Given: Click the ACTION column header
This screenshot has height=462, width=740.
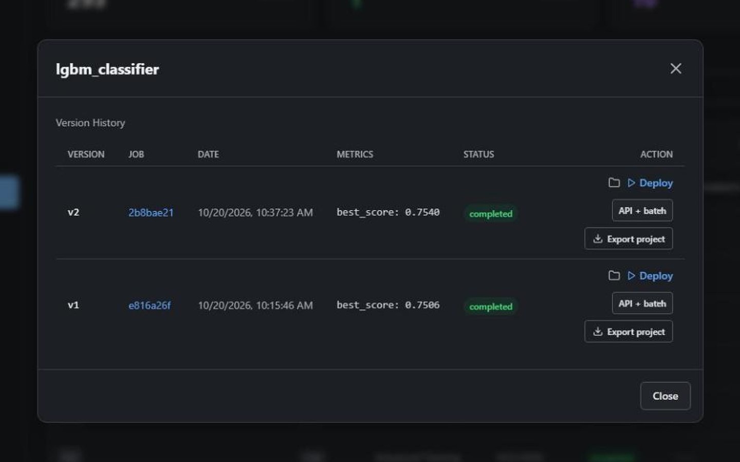Looking at the screenshot, I should [x=656, y=154].
